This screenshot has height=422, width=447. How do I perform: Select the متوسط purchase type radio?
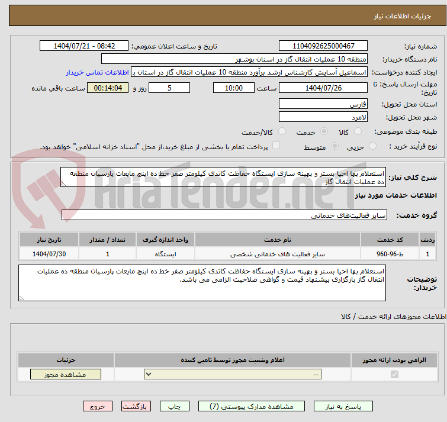(335, 146)
